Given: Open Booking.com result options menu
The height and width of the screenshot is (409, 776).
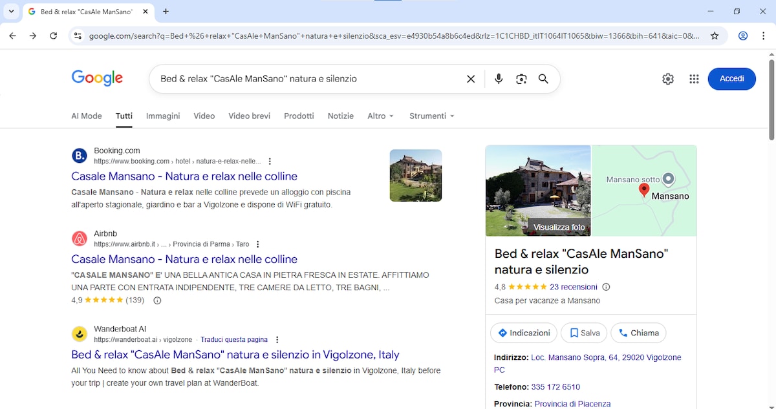Looking at the screenshot, I should [270, 162].
